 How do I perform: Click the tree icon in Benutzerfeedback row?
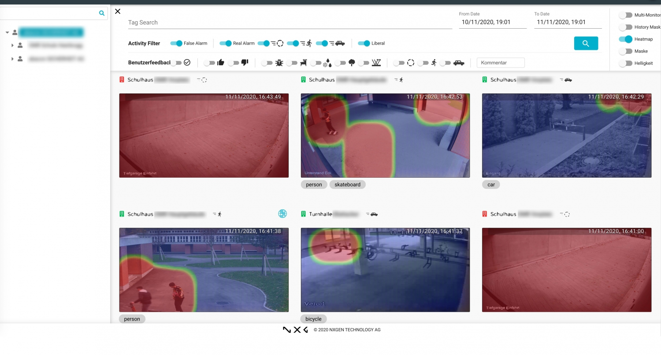pos(352,63)
